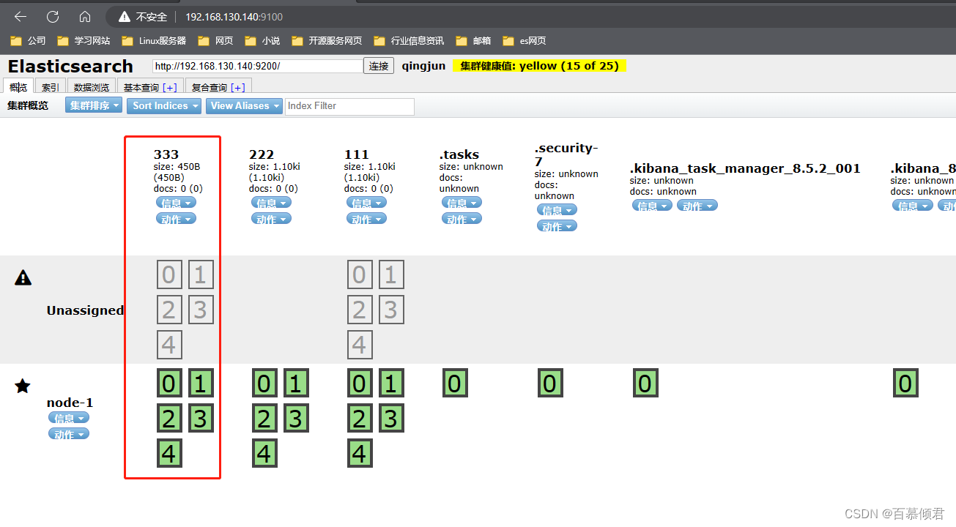This screenshot has height=527, width=956.
Task: Open the 网页 bookmark folder
Action: click(215, 41)
